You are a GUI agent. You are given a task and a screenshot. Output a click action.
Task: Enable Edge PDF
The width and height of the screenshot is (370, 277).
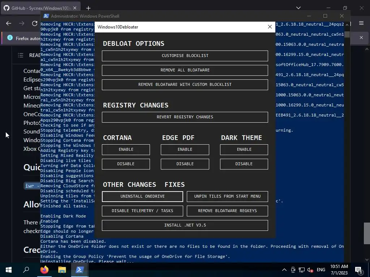(x=185, y=150)
